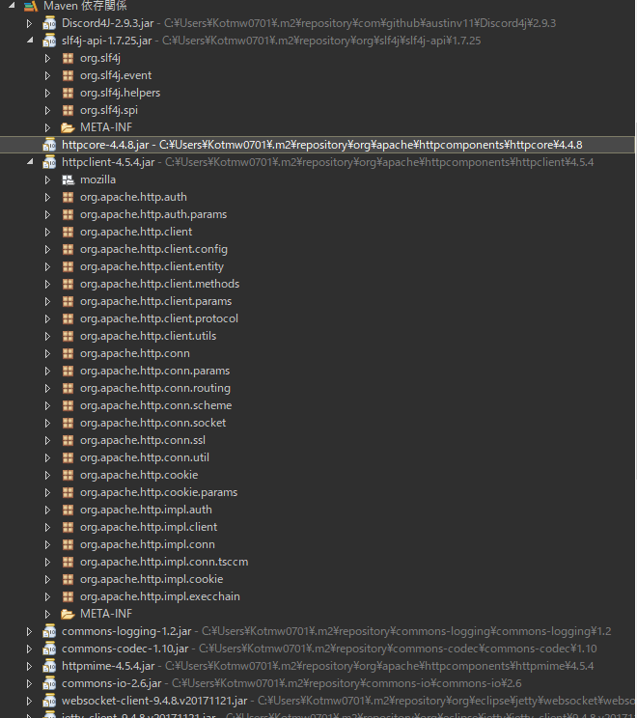Select the commons-io-2.6.jar row
The image size is (637, 718).
click(318, 683)
